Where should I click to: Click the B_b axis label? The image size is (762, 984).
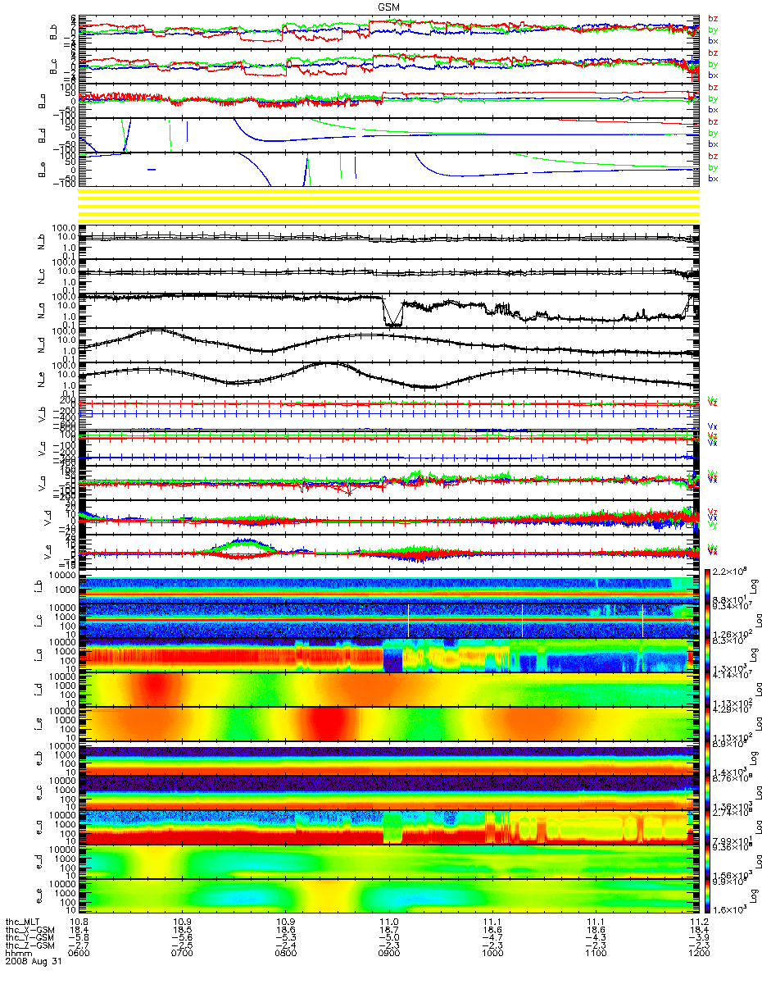(x=54, y=31)
